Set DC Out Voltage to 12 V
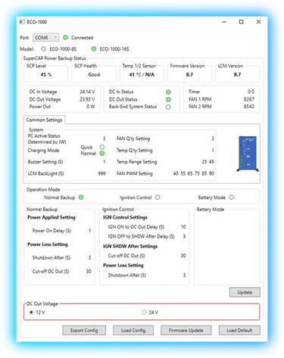The image size is (284, 358). 31,313
